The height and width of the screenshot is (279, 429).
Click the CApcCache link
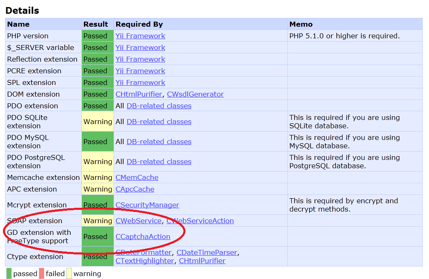[135, 189]
